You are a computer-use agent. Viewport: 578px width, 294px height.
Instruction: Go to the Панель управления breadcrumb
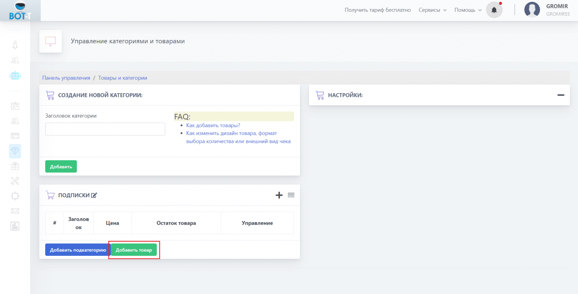point(66,78)
